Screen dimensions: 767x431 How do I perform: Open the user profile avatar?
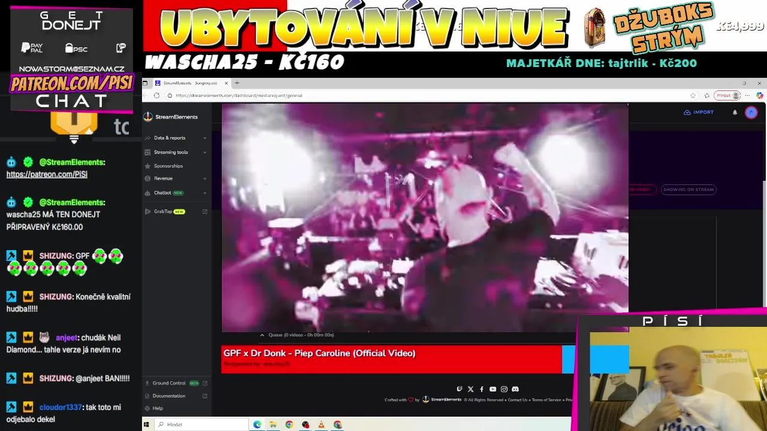[751, 113]
